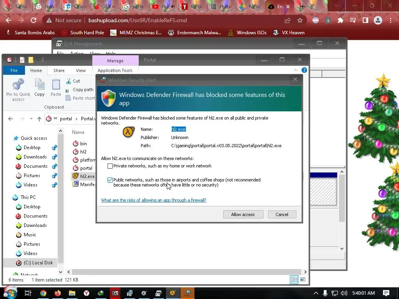Screen dimensions: 399x299
Task: Switch to the Home ribbon tab
Action: pyautogui.click(x=36, y=70)
